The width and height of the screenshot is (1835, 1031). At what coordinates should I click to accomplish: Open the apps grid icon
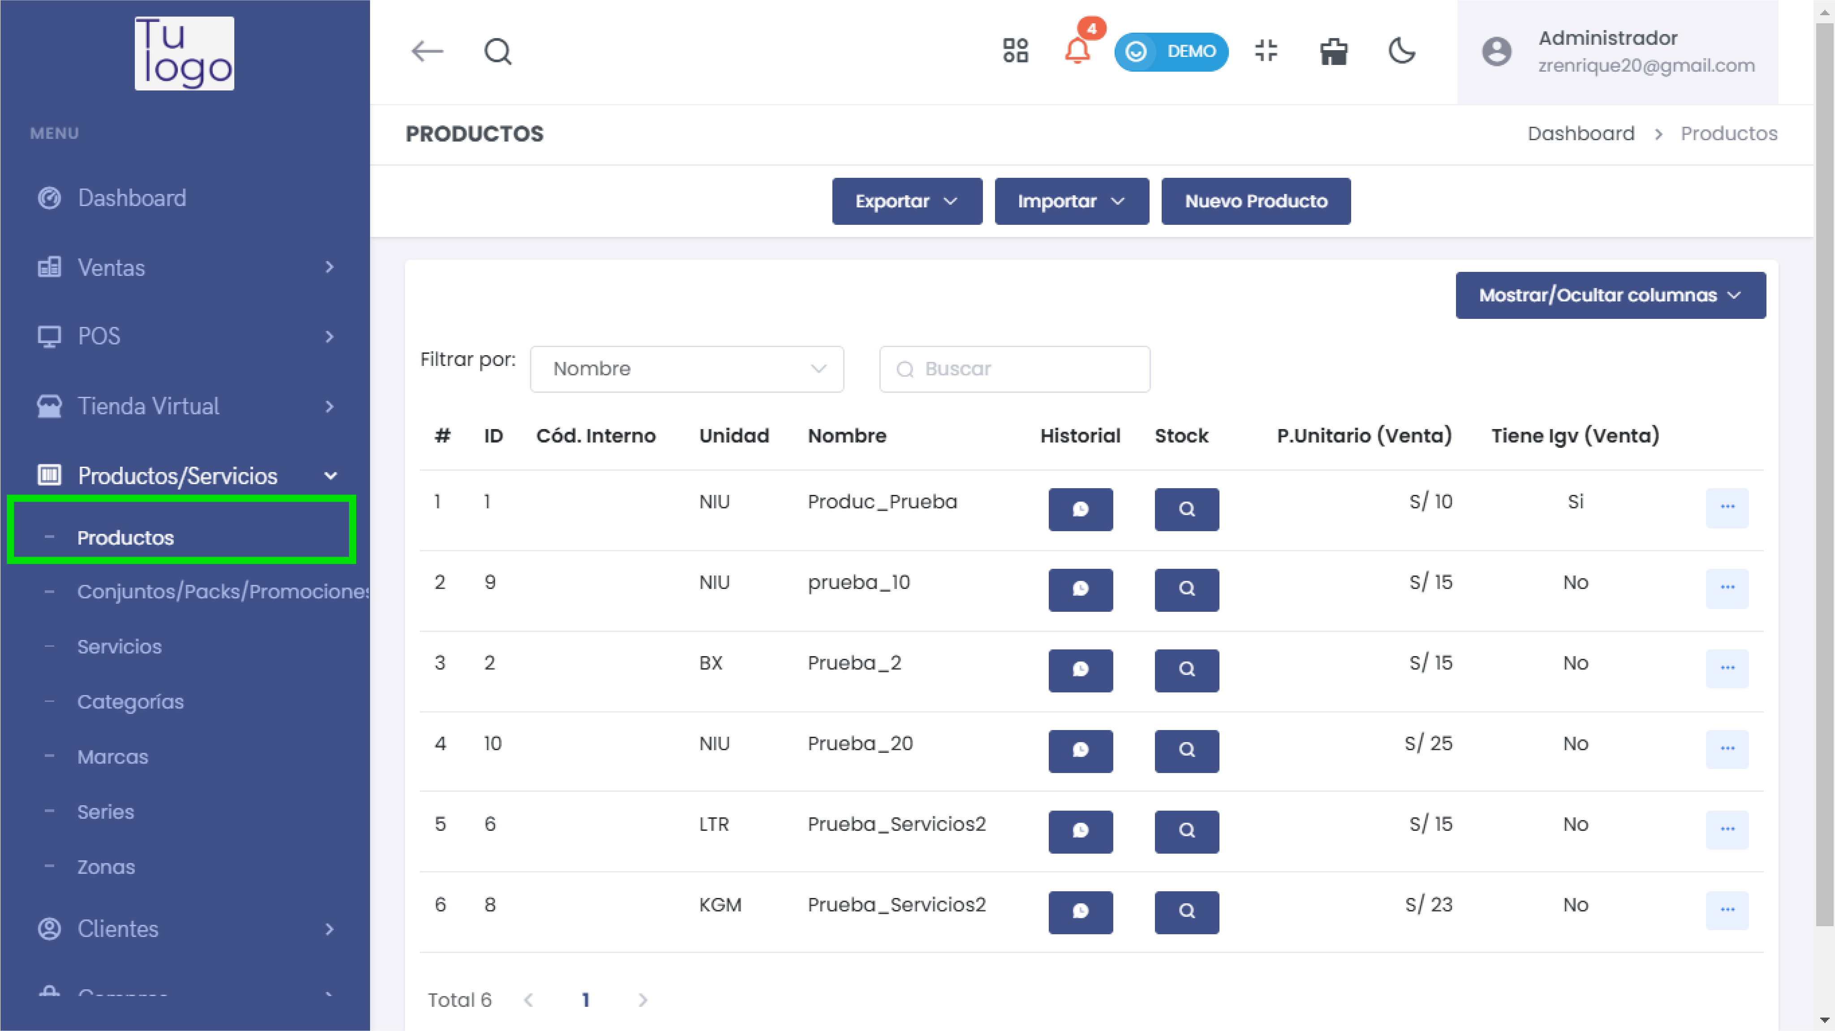pos(1015,51)
